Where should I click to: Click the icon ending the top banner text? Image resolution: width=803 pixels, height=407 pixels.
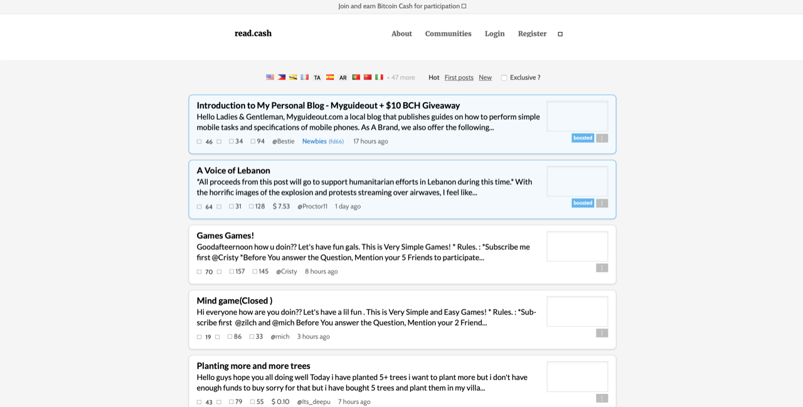point(464,6)
